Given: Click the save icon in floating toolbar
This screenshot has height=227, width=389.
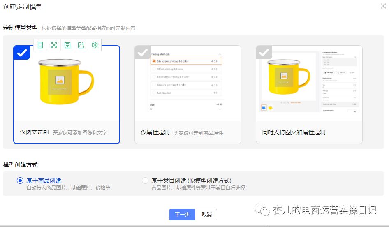Looking at the screenshot, I should 67,45.
